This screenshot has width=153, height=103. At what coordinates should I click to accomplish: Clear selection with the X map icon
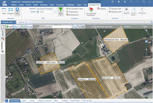point(83,27)
